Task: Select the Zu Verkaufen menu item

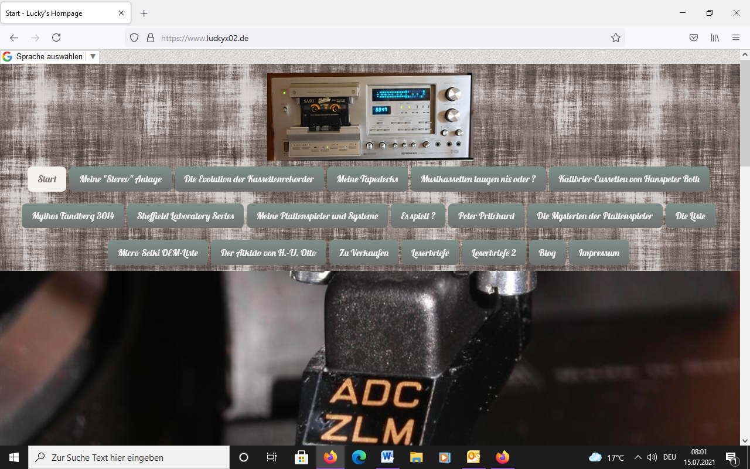Action: 364,253
